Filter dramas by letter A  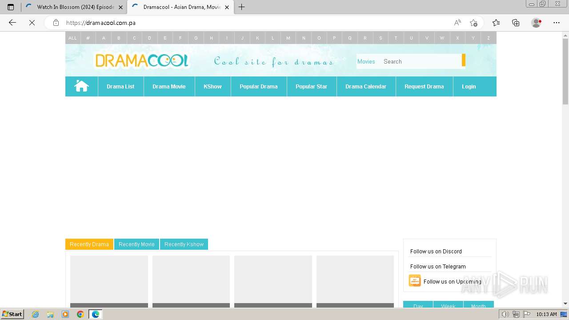pyautogui.click(x=104, y=38)
